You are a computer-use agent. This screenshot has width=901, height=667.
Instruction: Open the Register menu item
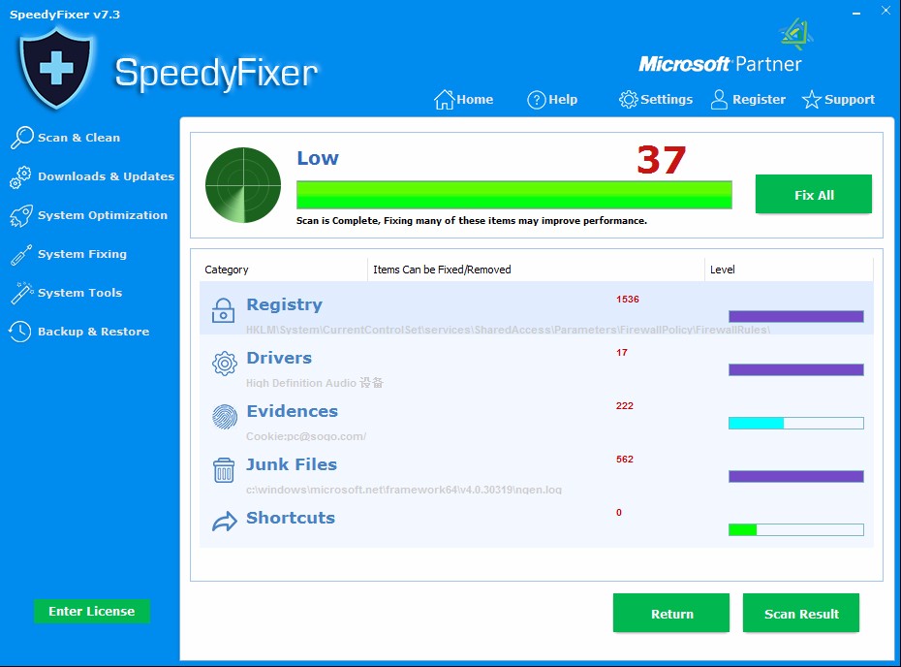748,100
